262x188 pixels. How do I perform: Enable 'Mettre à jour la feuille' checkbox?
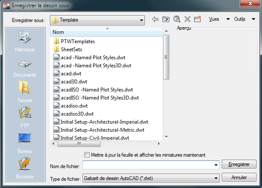(x=87, y=155)
